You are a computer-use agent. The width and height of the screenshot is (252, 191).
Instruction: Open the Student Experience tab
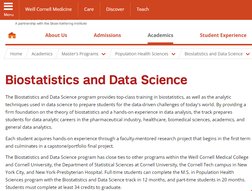tap(223, 35)
